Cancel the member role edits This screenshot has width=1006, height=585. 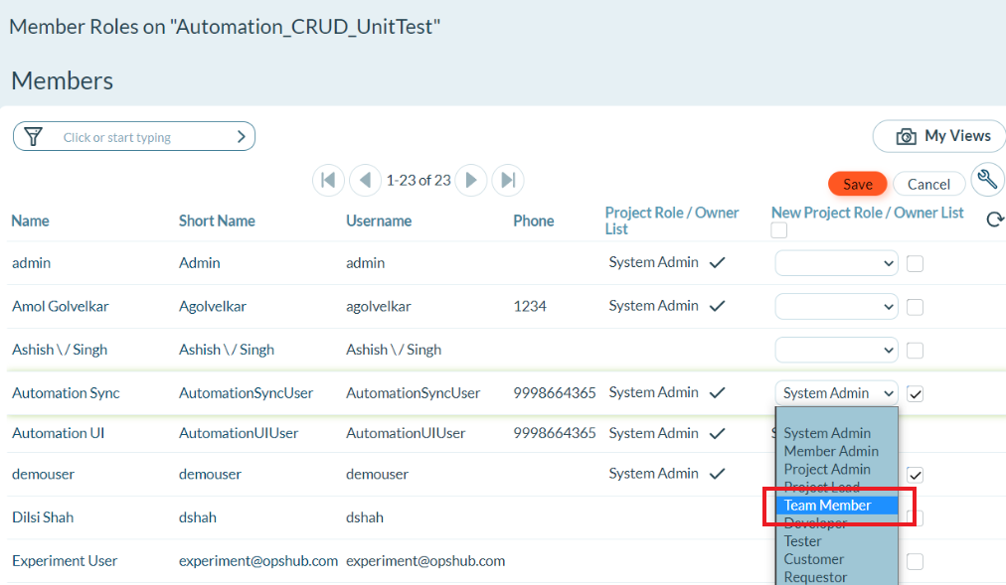click(928, 184)
